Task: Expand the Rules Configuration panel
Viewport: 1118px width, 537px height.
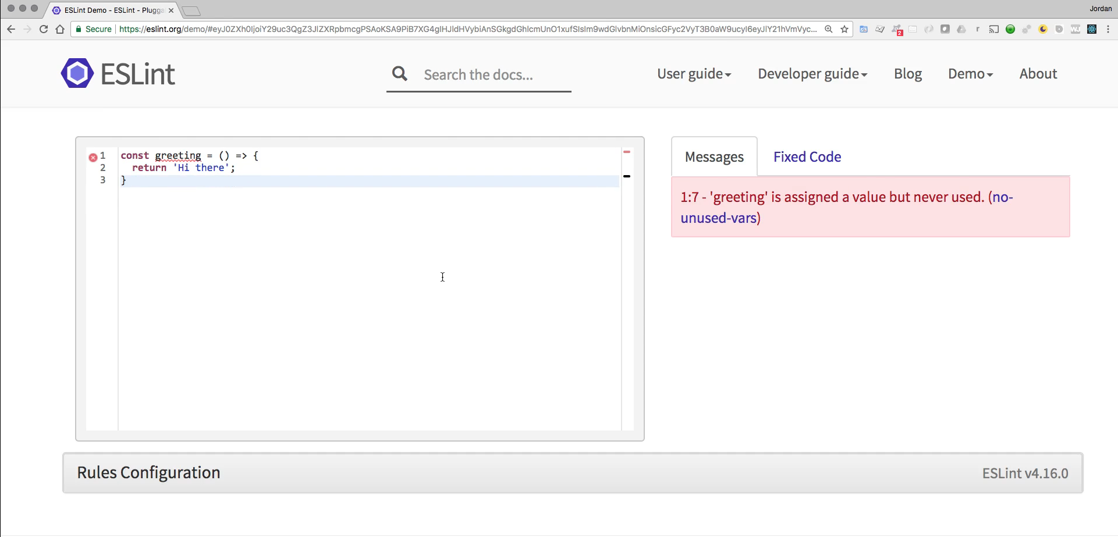Action: pyautogui.click(x=573, y=473)
